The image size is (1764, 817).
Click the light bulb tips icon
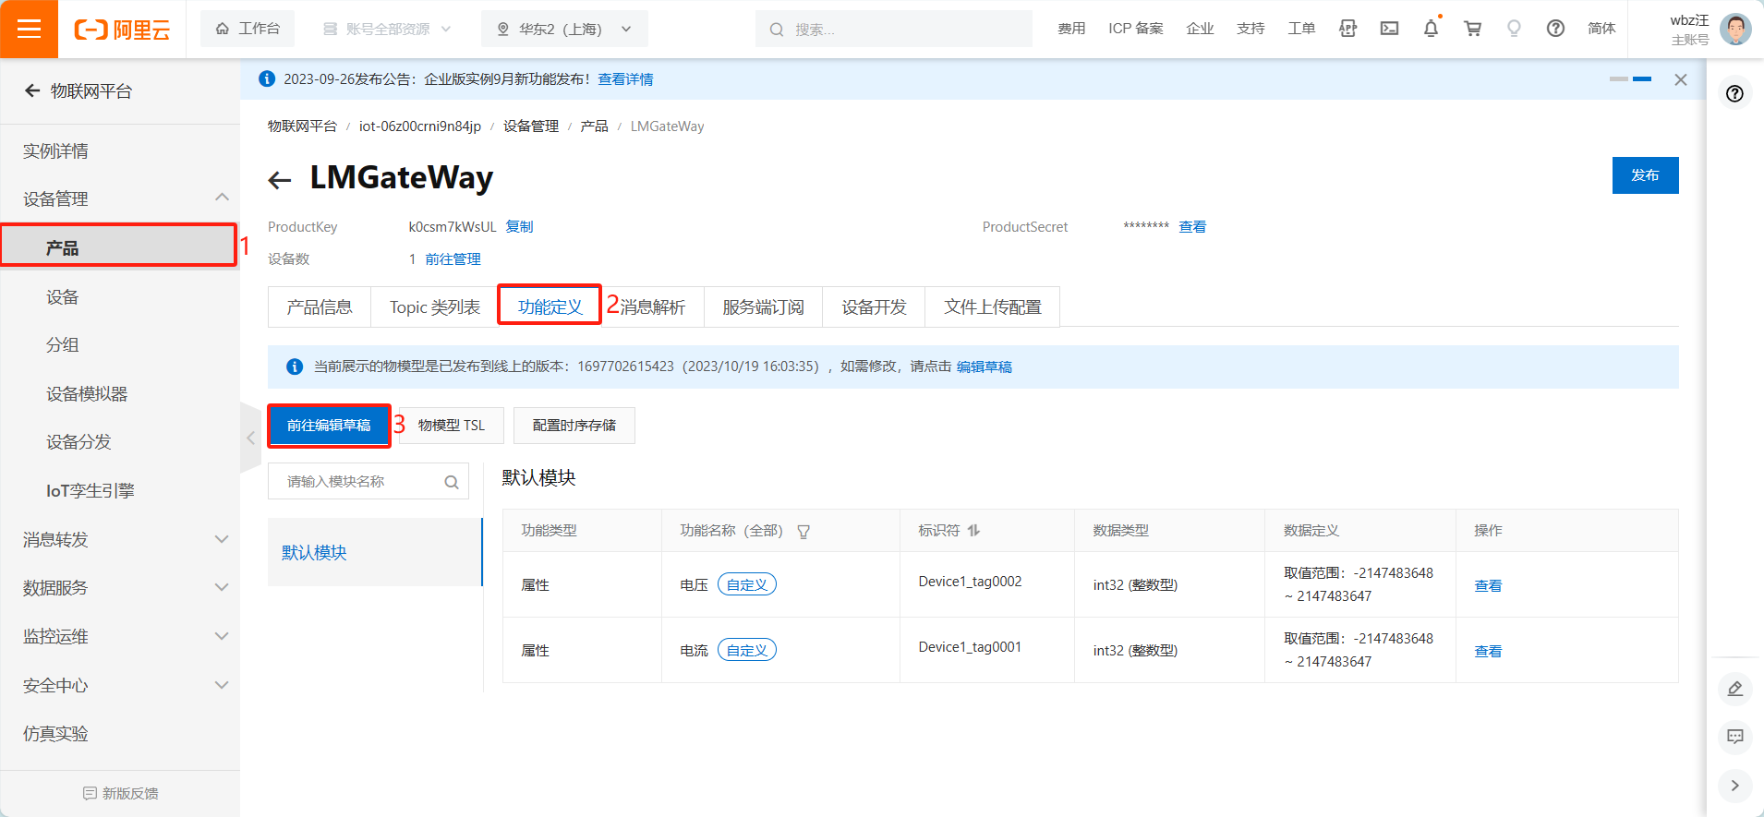point(1514,29)
